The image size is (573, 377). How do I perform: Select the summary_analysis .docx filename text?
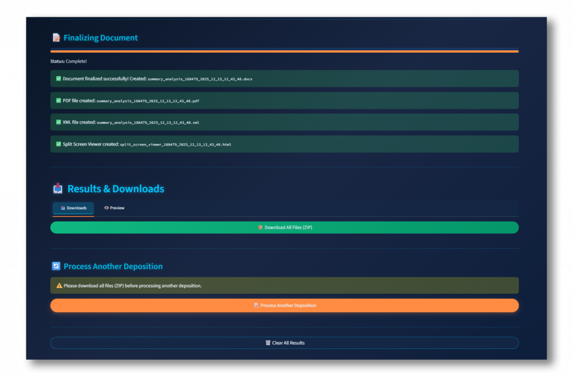point(200,79)
